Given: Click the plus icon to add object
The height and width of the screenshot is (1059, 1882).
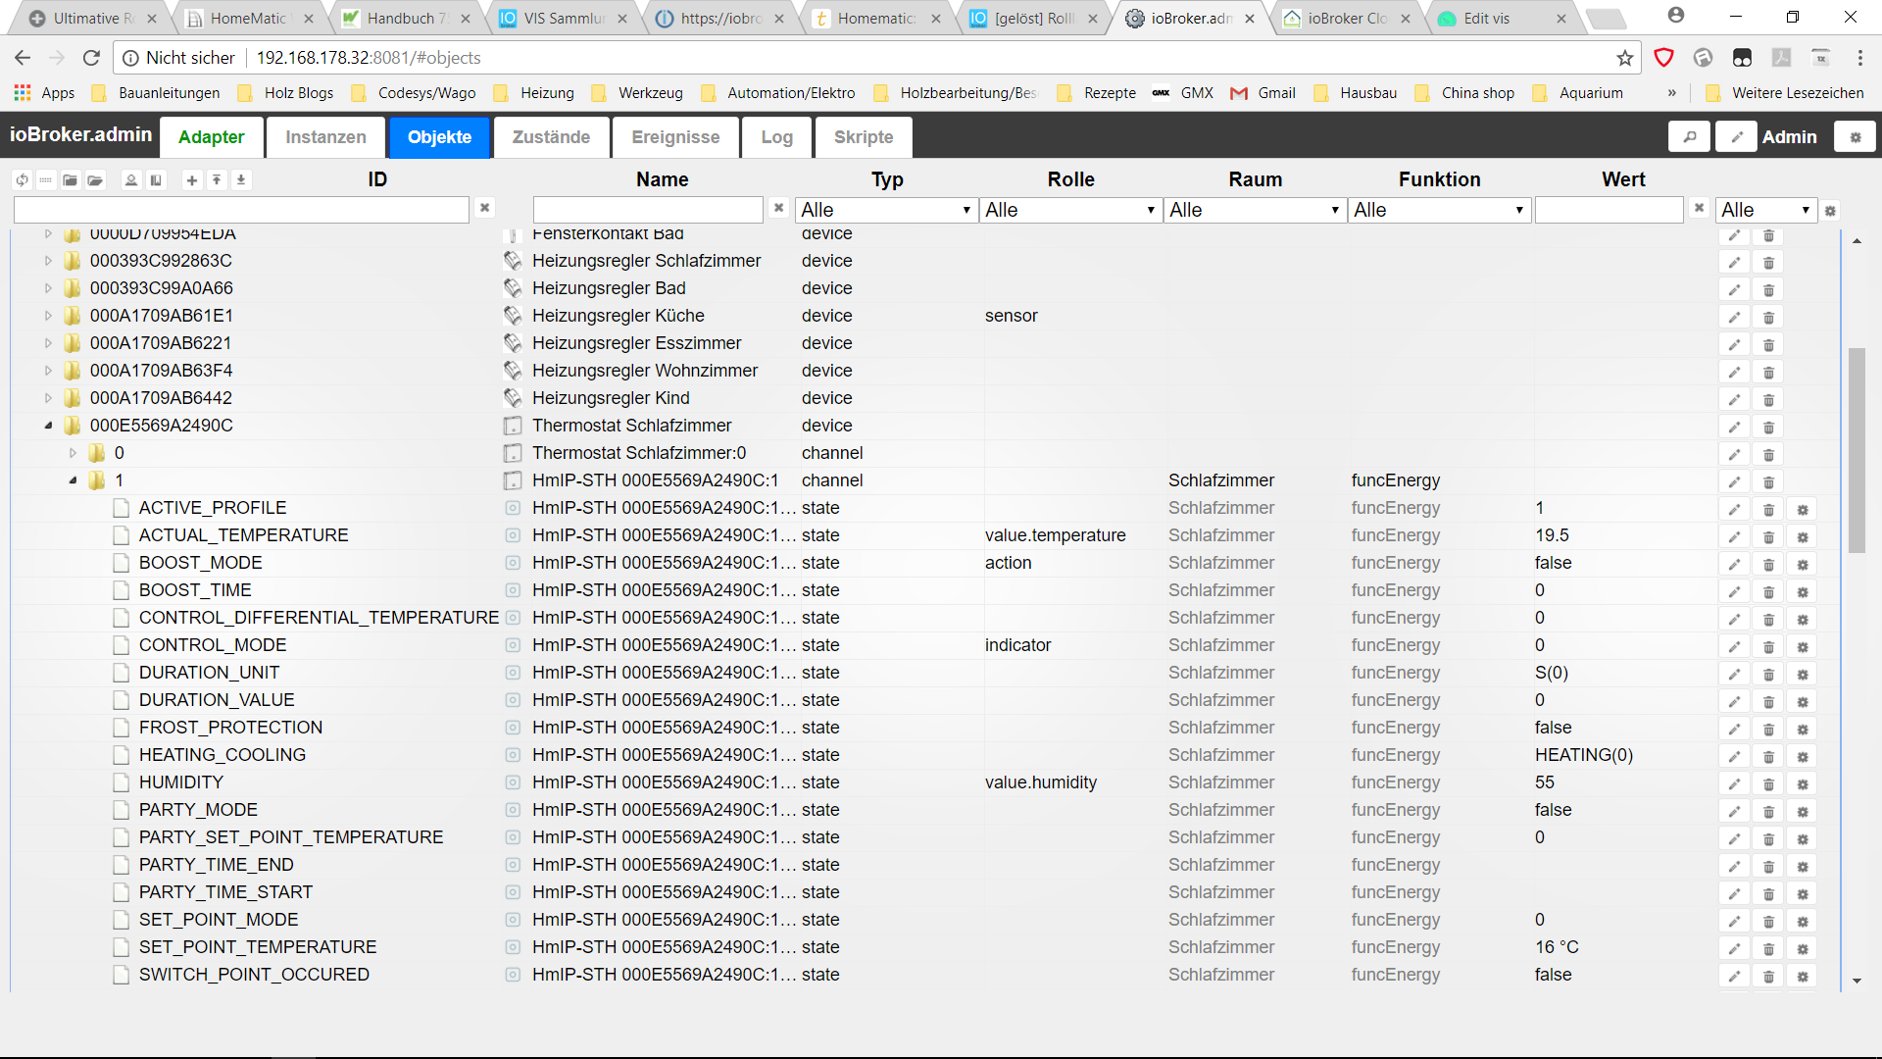Looking at the screenshot, I should point(192,180).
